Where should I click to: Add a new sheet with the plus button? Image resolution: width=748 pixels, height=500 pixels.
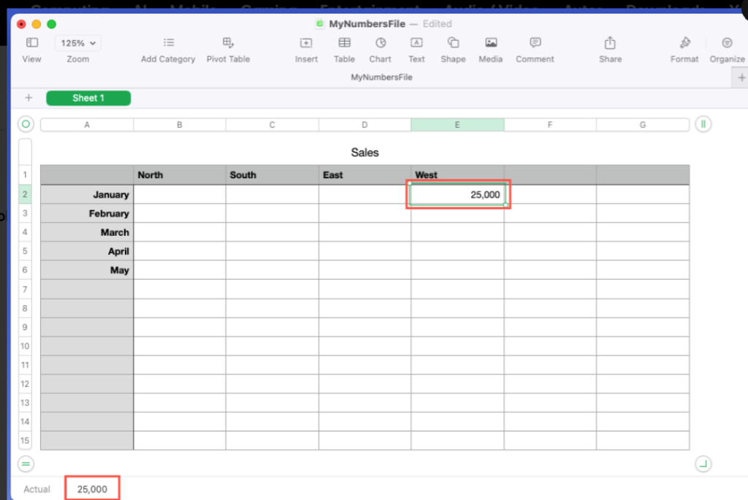click(x=28, y=98)
